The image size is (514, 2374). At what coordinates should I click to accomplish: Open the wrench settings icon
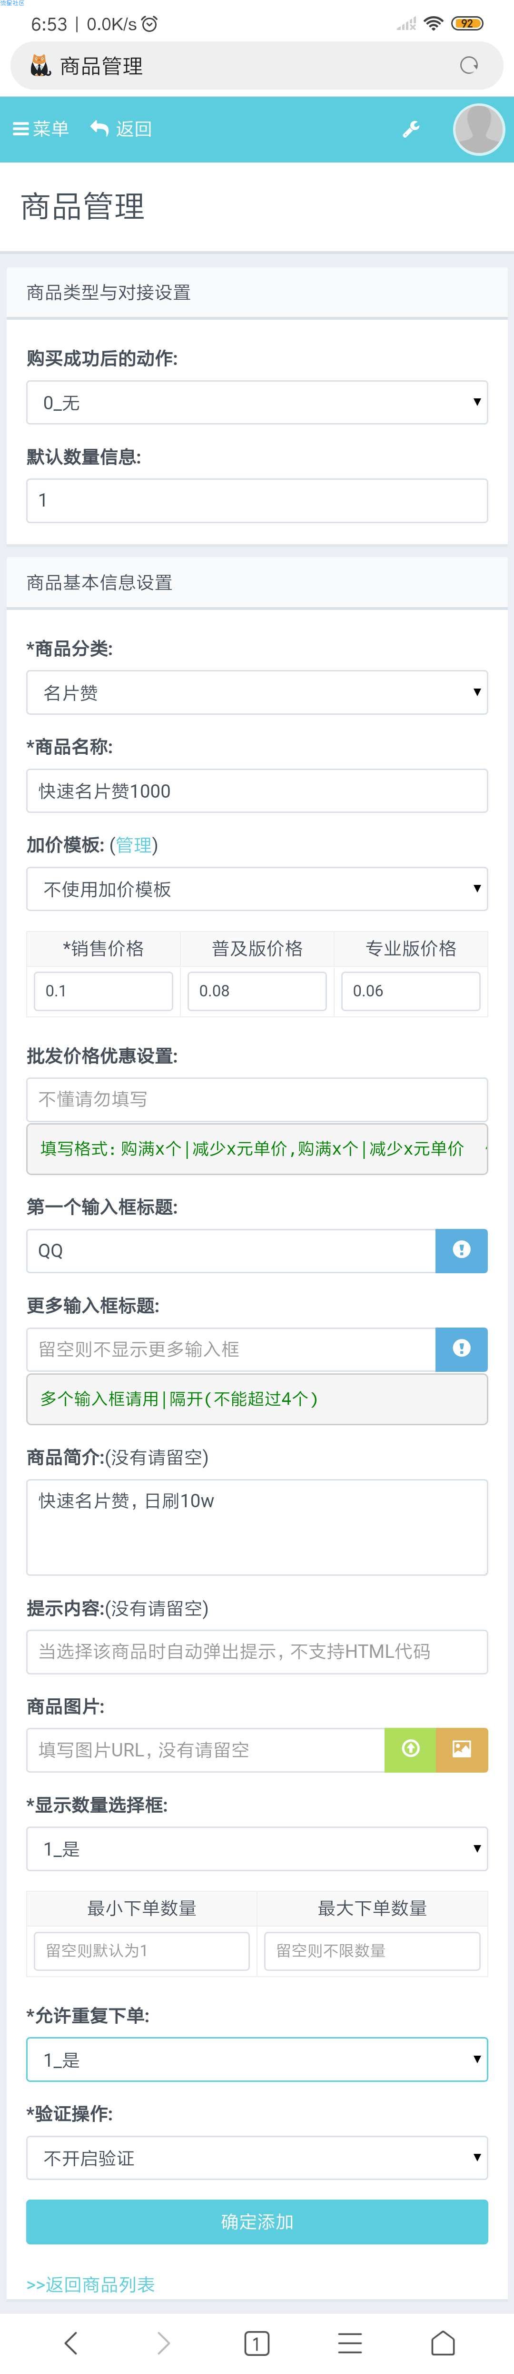click(x=411, y=129)
